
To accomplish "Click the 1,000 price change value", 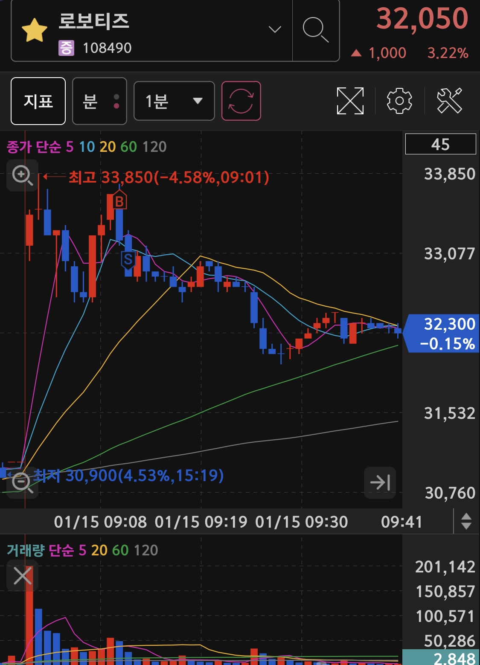I will [x=387, y=53].
